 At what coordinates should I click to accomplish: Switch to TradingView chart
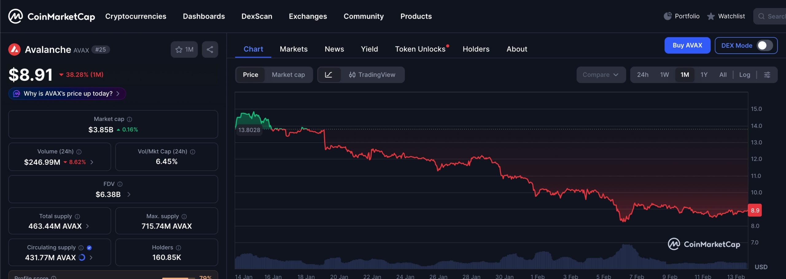point(372,75)
